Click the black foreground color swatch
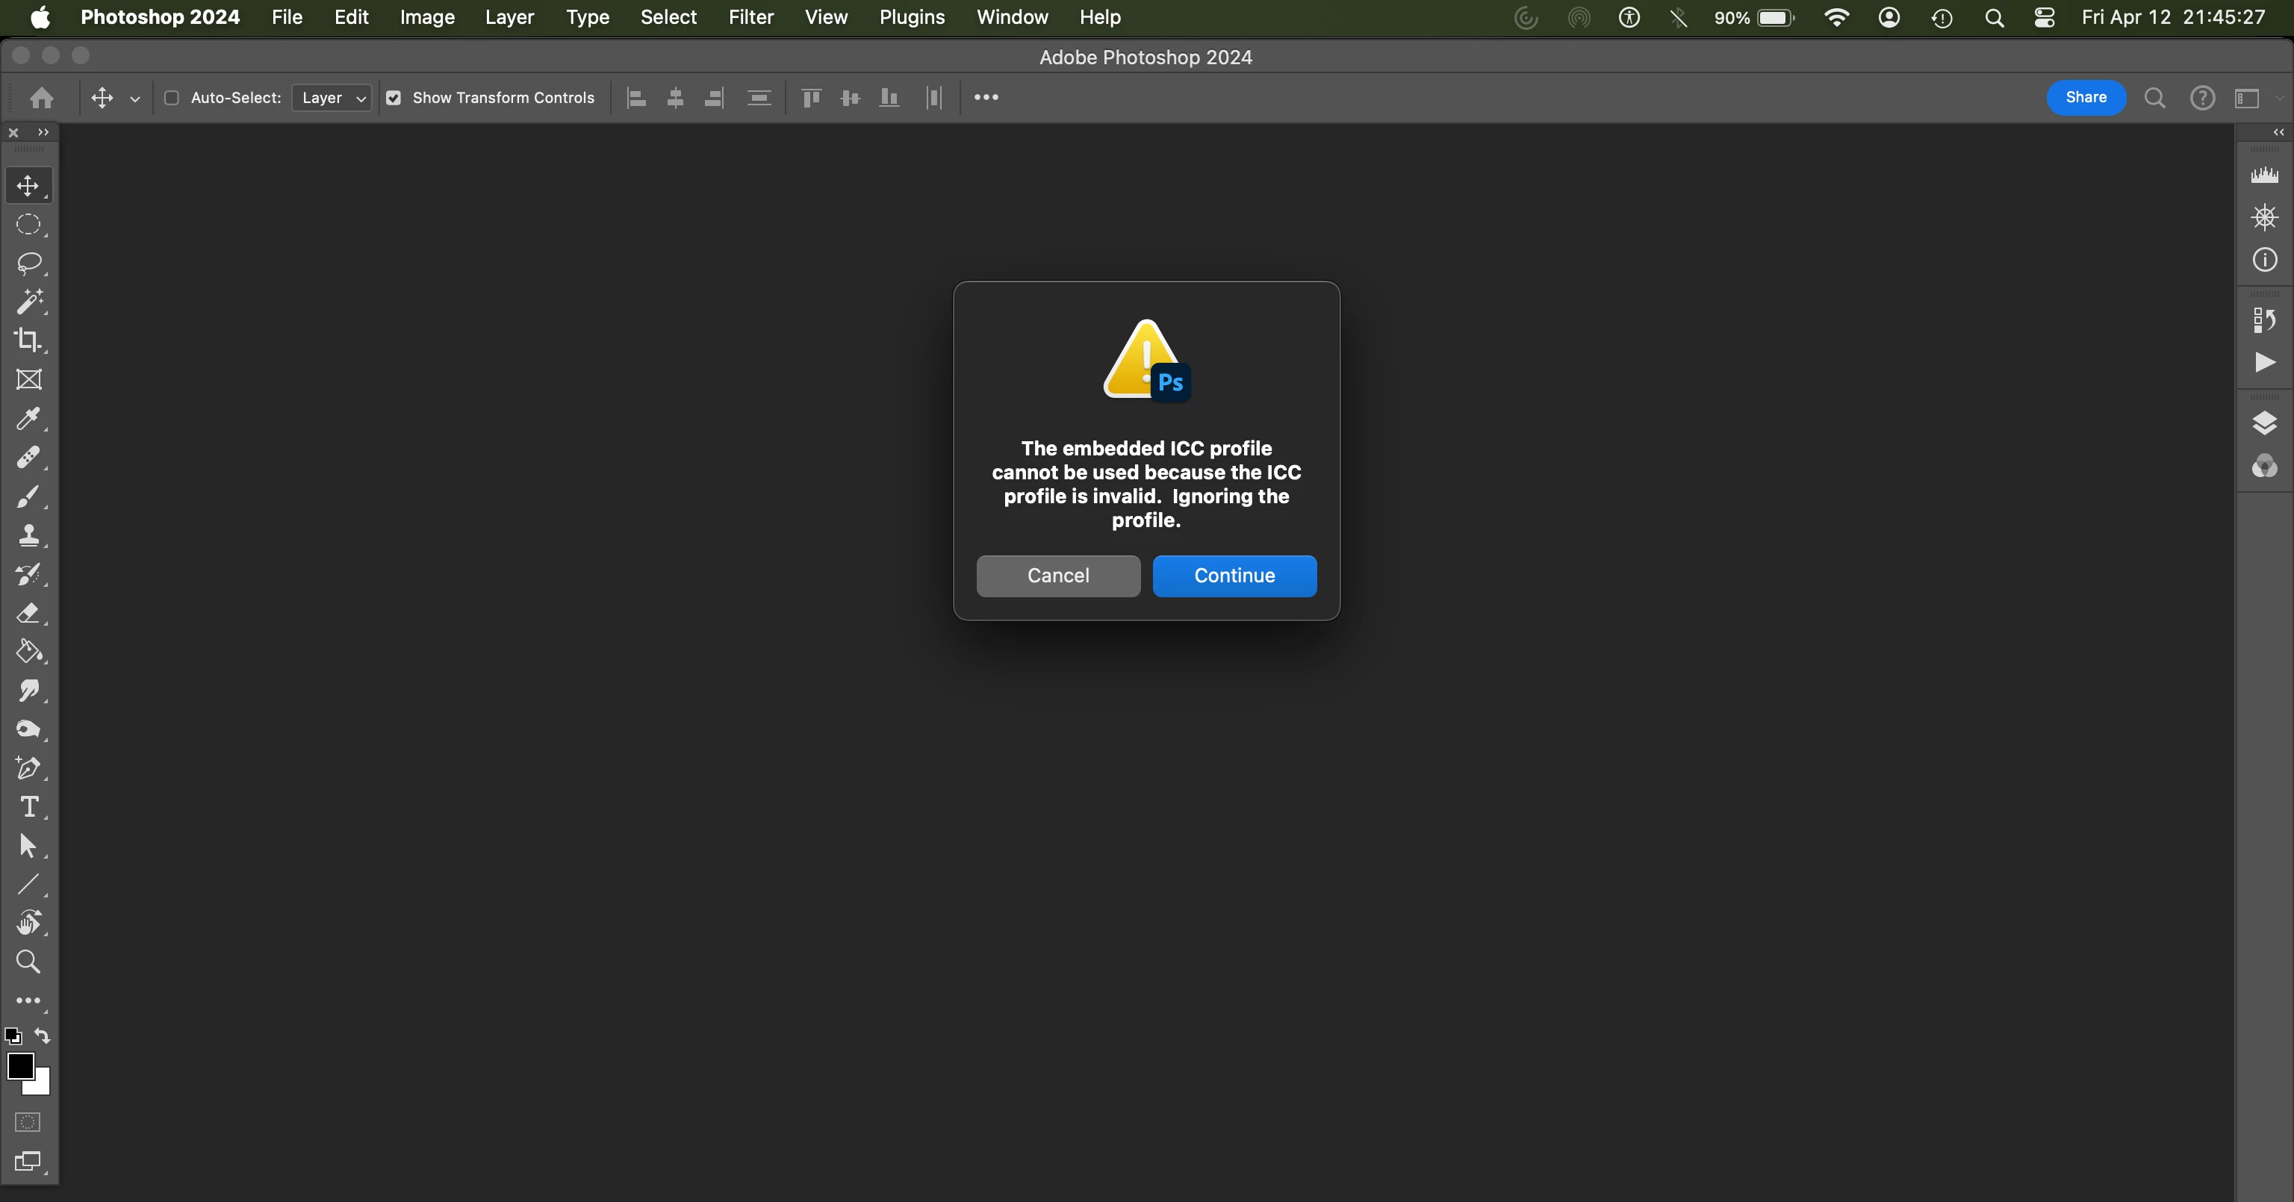Screen dimensions: 2294x1202 pyautogui.click(x=19, y=1064)
